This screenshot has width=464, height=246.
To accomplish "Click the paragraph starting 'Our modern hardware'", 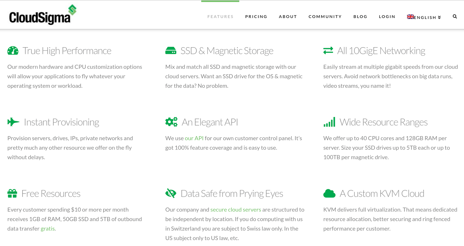I will coord(75,76).
